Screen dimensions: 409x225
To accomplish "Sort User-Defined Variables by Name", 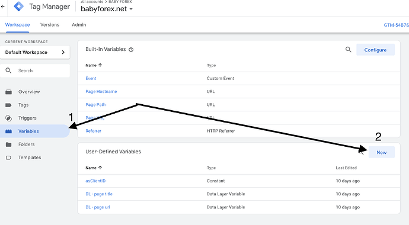I will (x=94, y=168).
